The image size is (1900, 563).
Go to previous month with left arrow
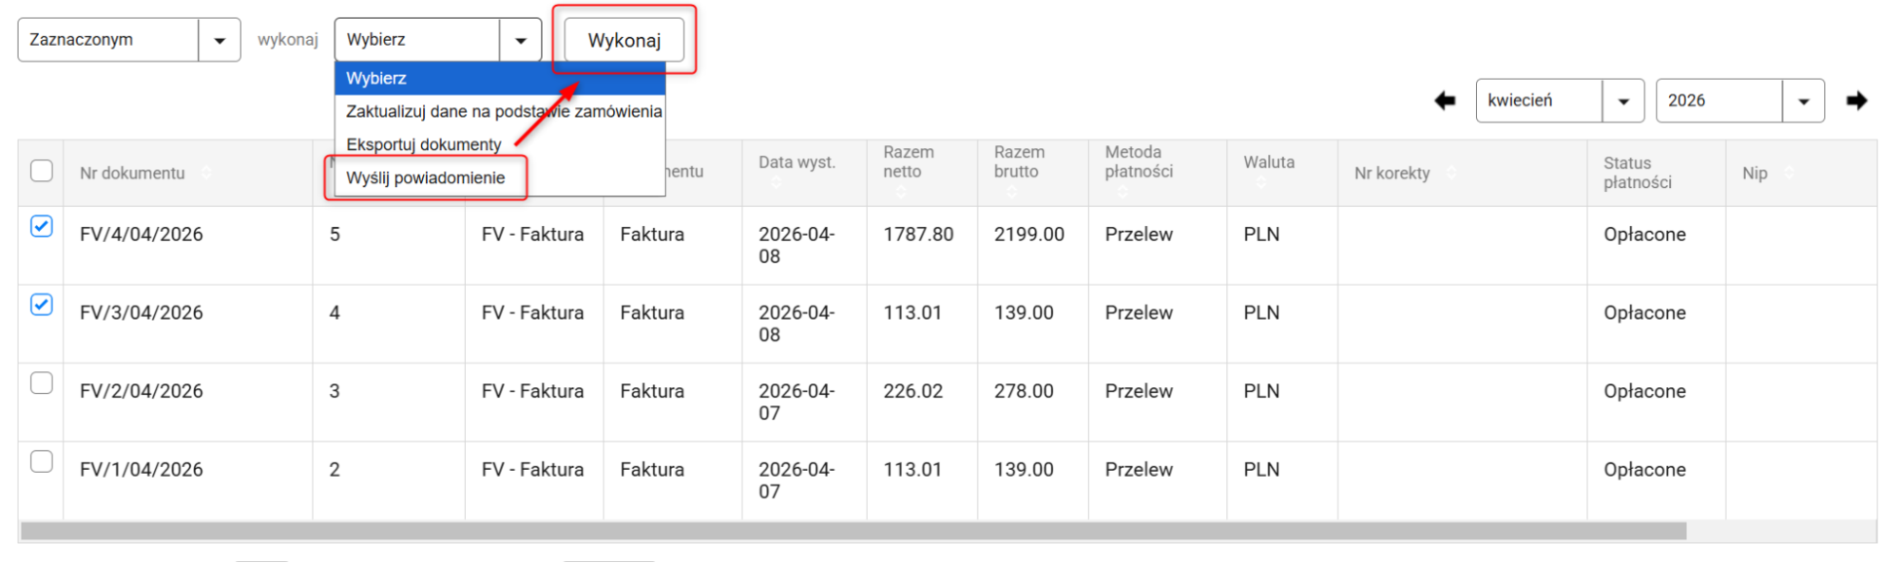(1445, 101)
